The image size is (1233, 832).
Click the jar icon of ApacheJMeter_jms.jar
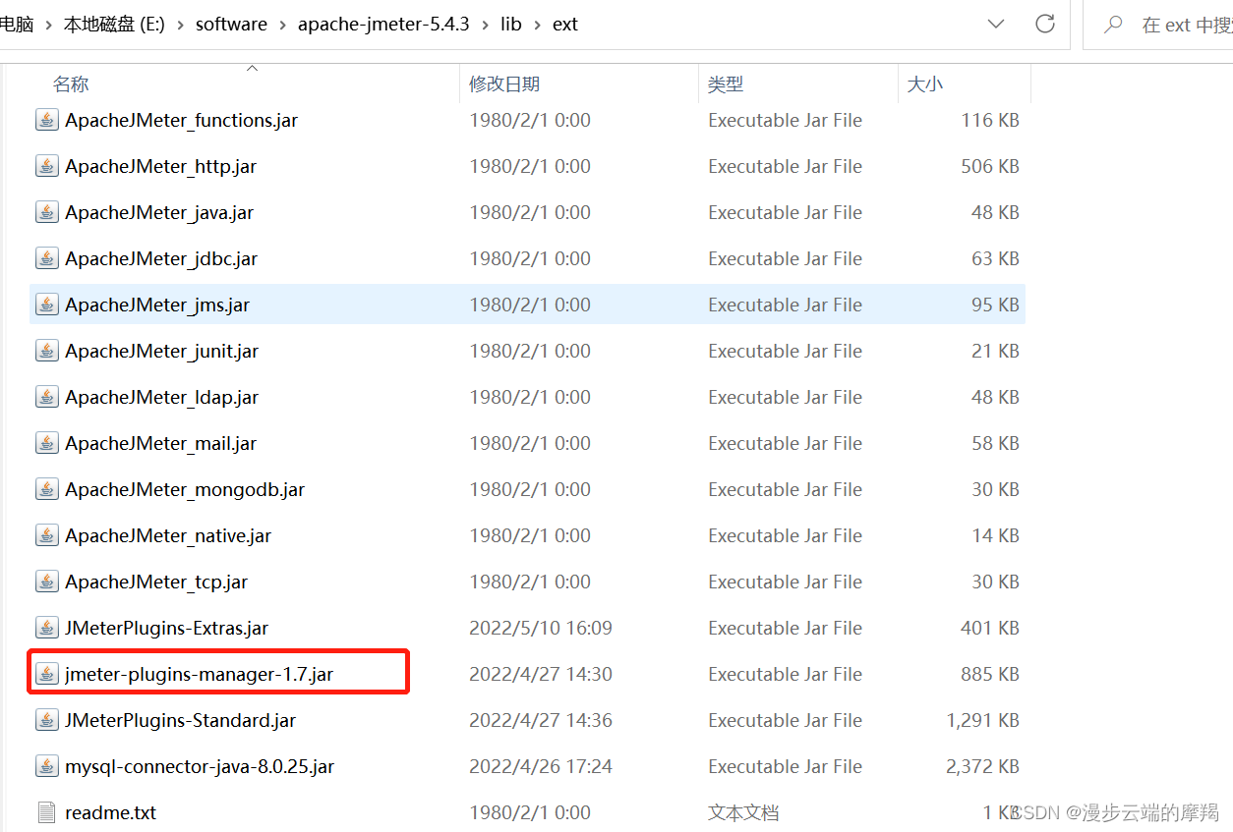pos(46,305)
